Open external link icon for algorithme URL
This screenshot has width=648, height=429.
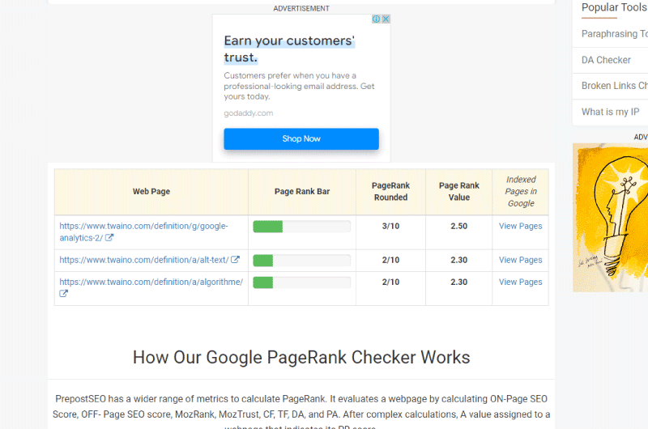pyautogui.click(x=64, y=294)
